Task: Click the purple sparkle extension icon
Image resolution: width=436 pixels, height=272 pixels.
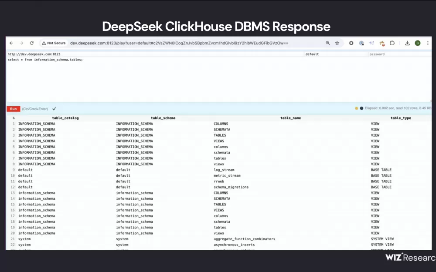Action: [371, 43]
